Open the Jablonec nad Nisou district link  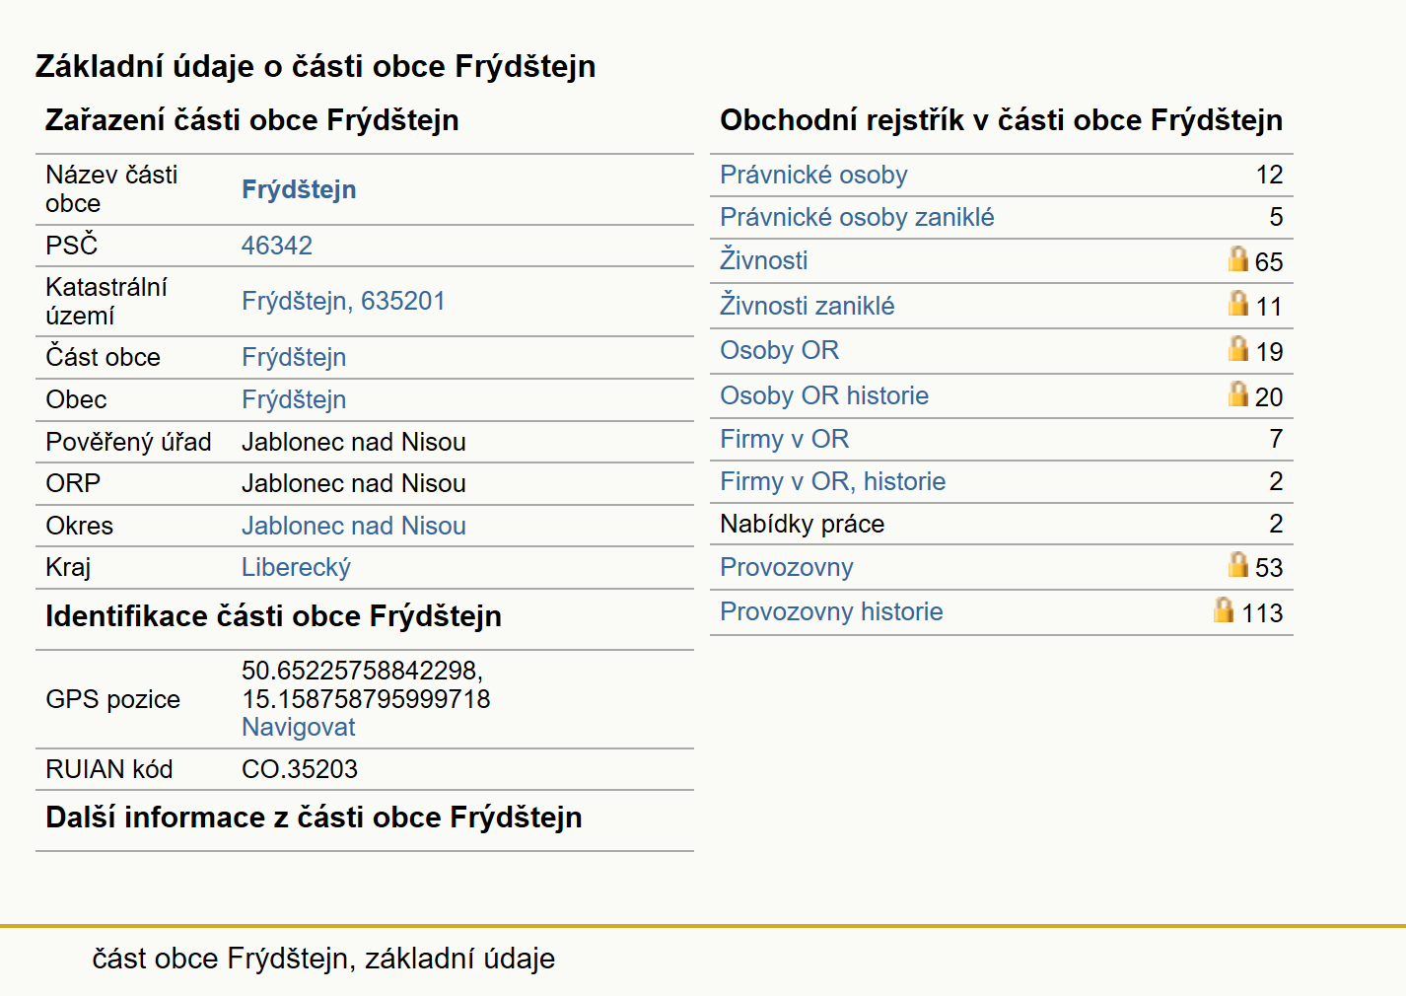(x=354, y=526)
